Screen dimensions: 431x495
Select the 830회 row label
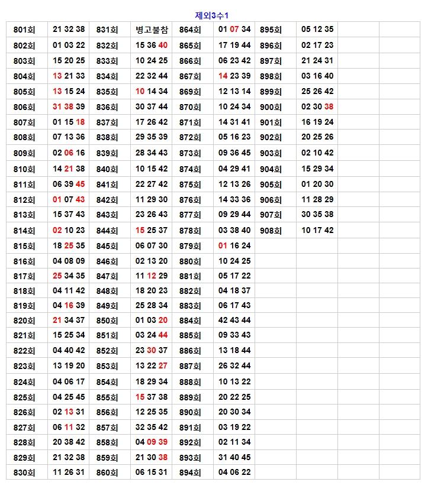point(24,473)
